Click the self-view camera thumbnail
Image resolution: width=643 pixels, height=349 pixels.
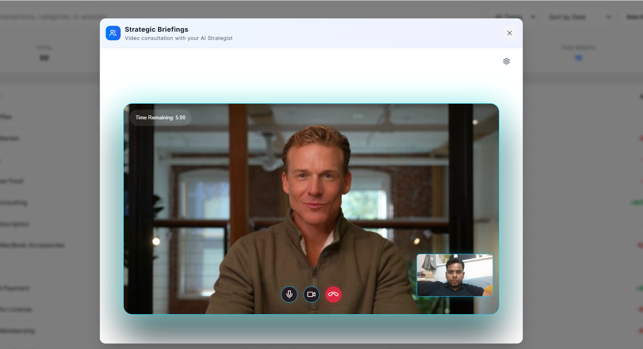coord(455,275)
